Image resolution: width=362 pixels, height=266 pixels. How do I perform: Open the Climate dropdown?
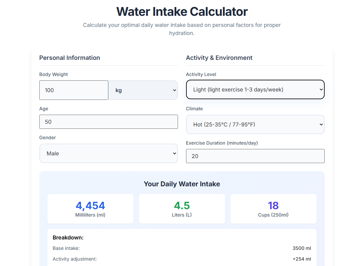255,124
